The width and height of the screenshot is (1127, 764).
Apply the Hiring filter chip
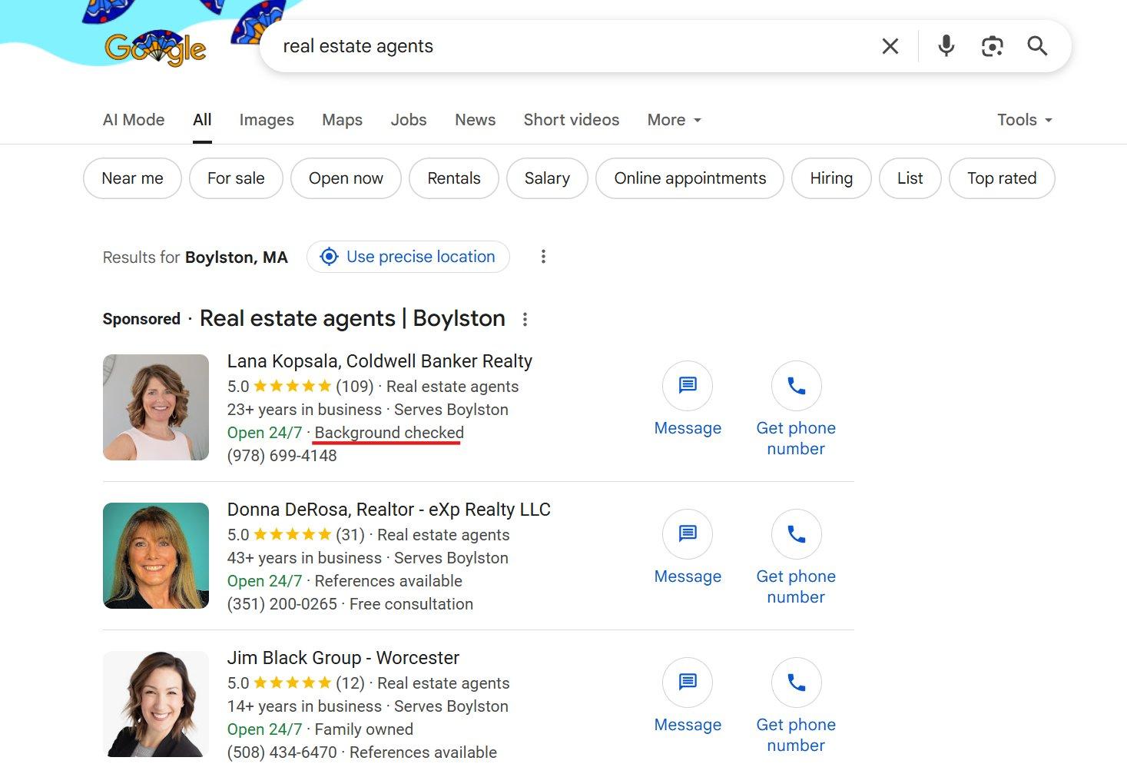[x=831, y=178]
